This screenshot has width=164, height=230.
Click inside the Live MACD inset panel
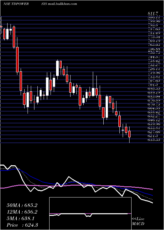(x=90, y=214)
